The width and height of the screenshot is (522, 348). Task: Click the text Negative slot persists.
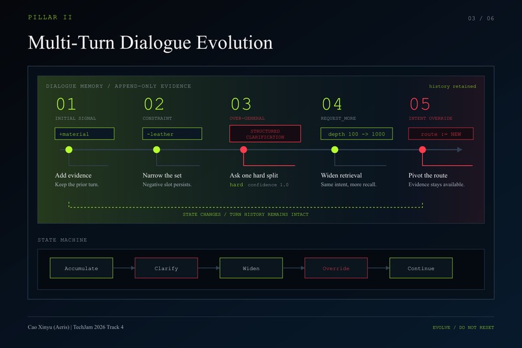(x=167, y=185)
